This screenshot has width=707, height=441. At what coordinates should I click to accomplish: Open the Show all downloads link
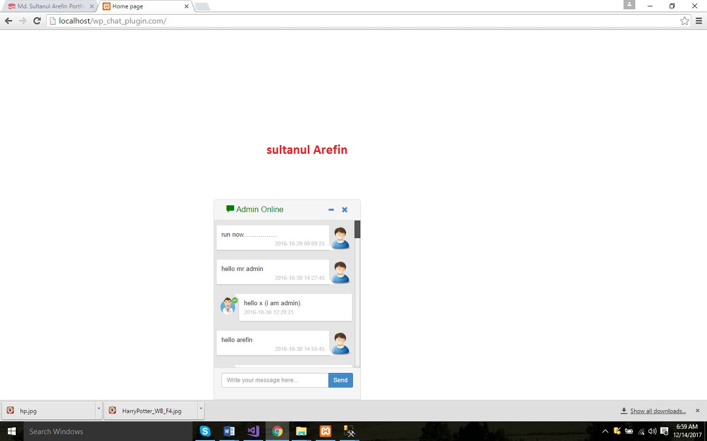click(657, 411)
